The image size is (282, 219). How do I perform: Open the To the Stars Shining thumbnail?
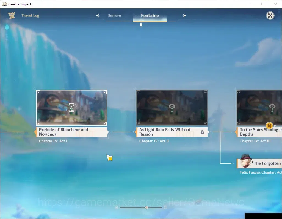click(x=259, y=107)
